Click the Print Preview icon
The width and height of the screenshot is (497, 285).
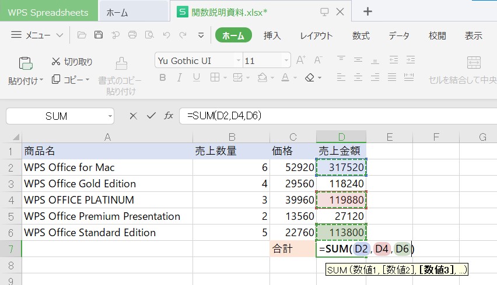click(149, 35)
